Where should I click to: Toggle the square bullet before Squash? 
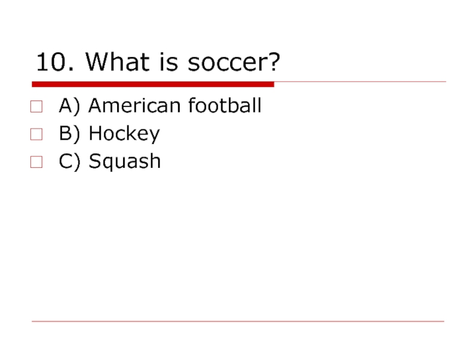point(36,162)
